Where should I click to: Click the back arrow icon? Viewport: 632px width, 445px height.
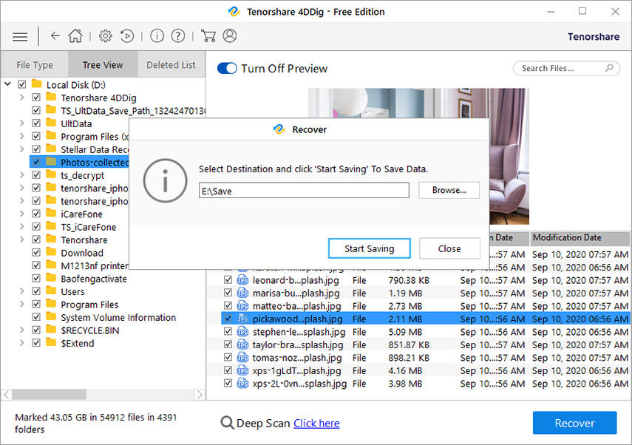56,35
